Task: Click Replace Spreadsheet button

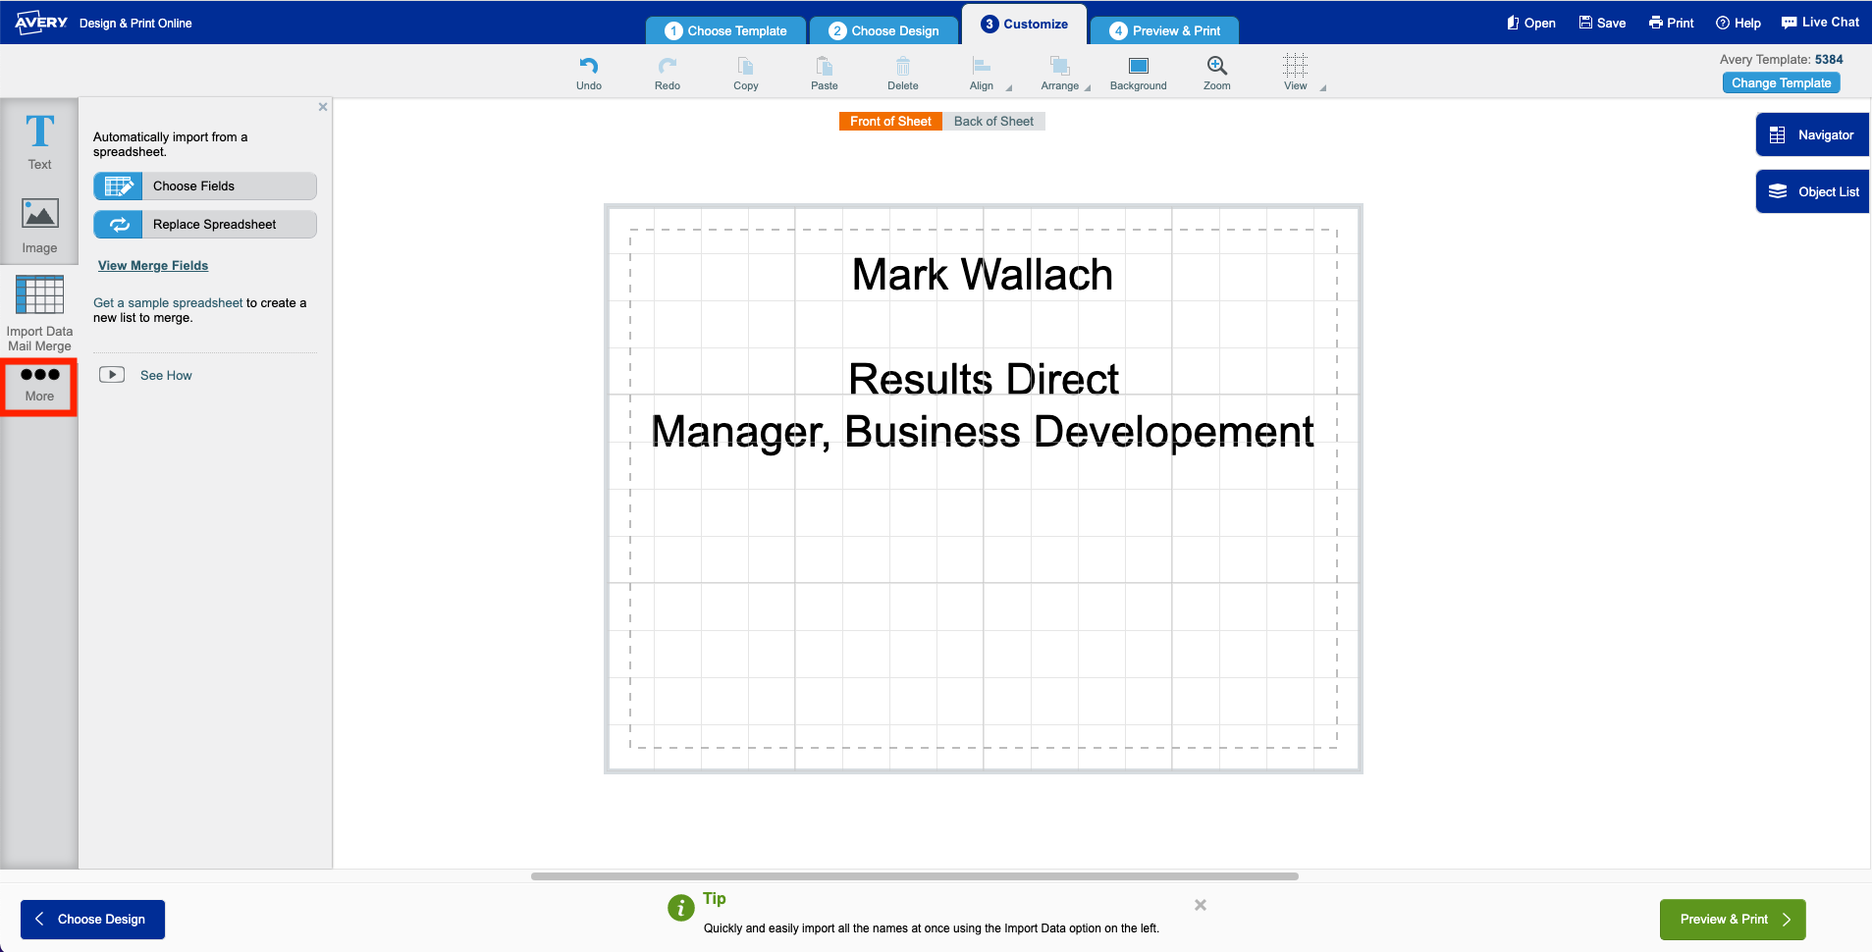Action: pos(205,224)
